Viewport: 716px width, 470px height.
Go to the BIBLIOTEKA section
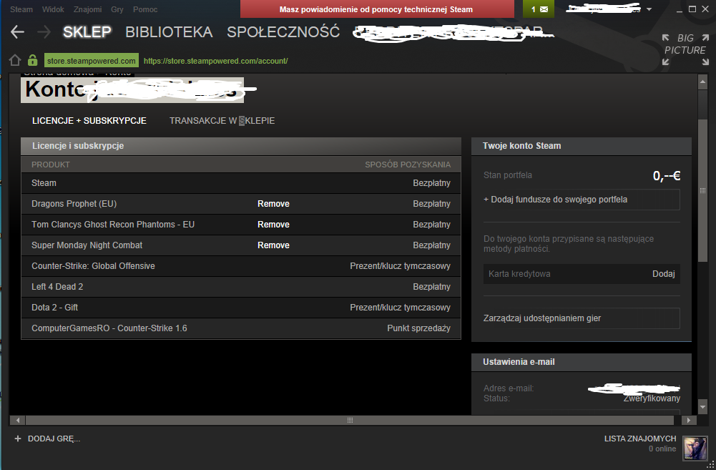pyautogui.click(x=169, y=32)
